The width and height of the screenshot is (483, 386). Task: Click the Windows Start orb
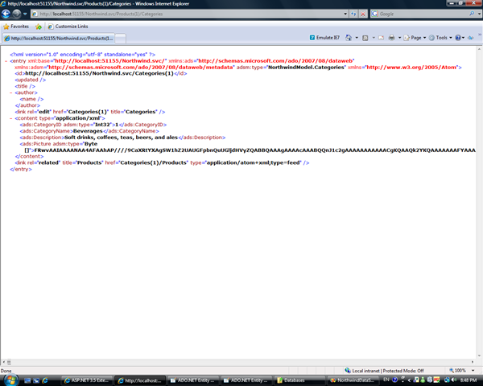[x=11, y=380]
